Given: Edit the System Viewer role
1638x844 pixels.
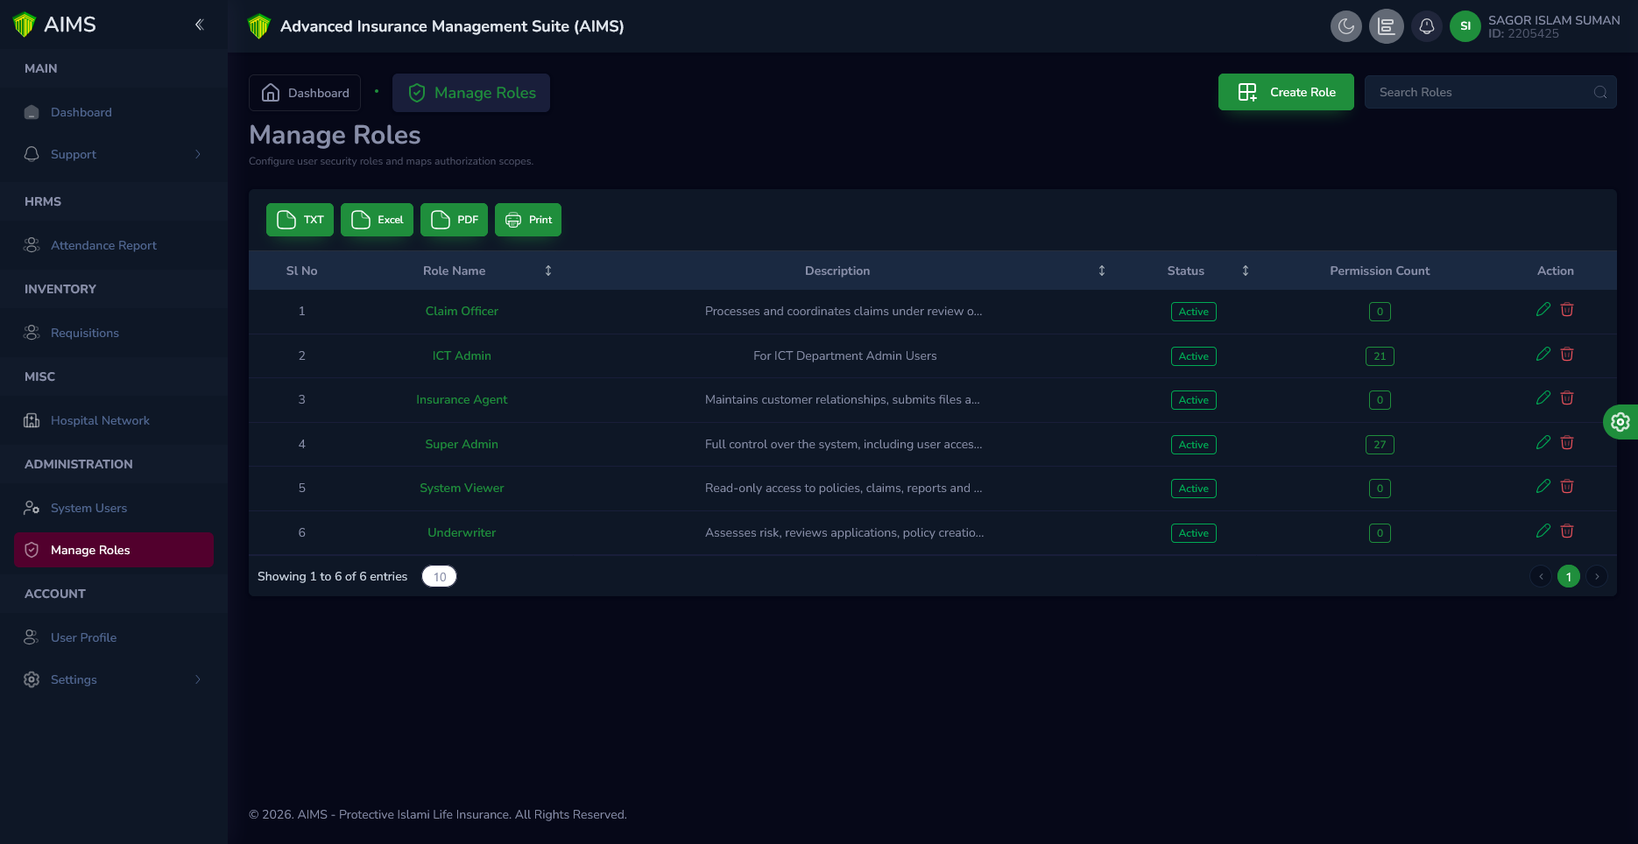Looking at the screenshot, I should [x=1543, y=487].
